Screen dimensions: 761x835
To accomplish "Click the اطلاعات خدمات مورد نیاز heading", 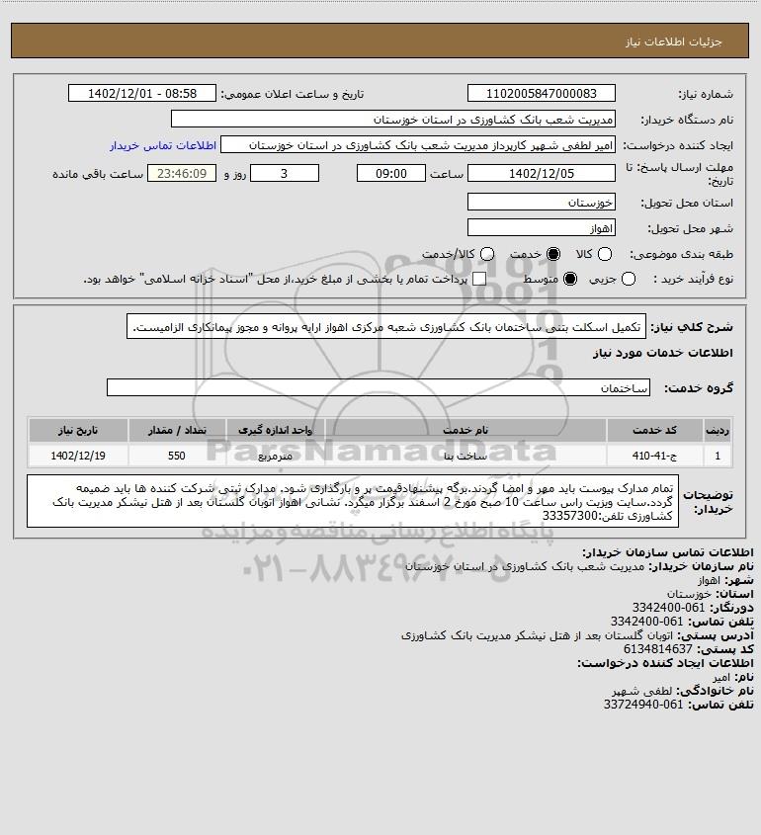I will 662,353.
